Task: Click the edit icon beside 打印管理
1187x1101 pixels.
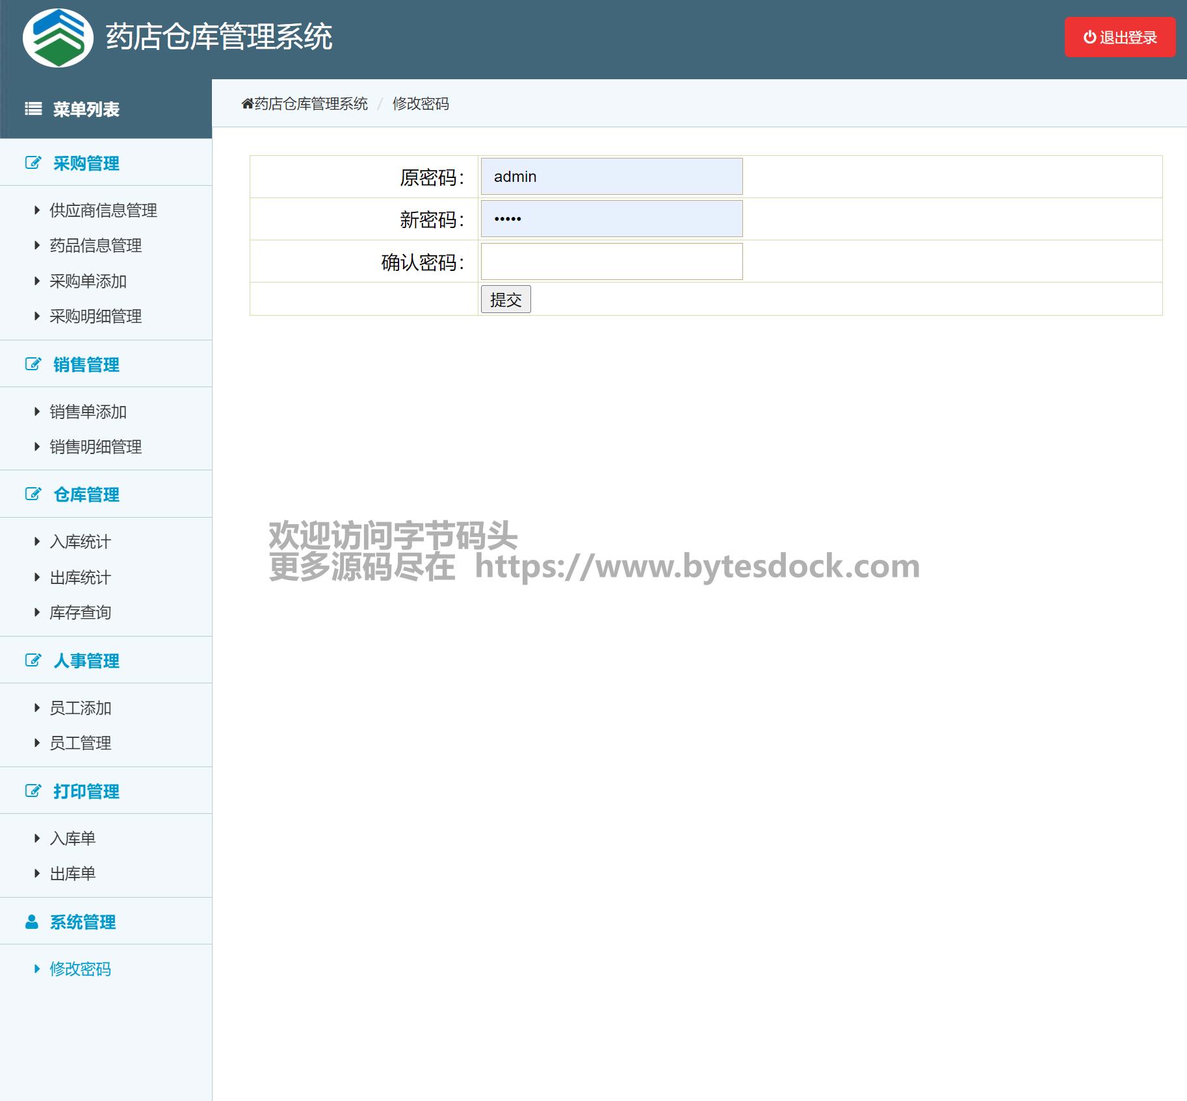Action: [33, 791]
